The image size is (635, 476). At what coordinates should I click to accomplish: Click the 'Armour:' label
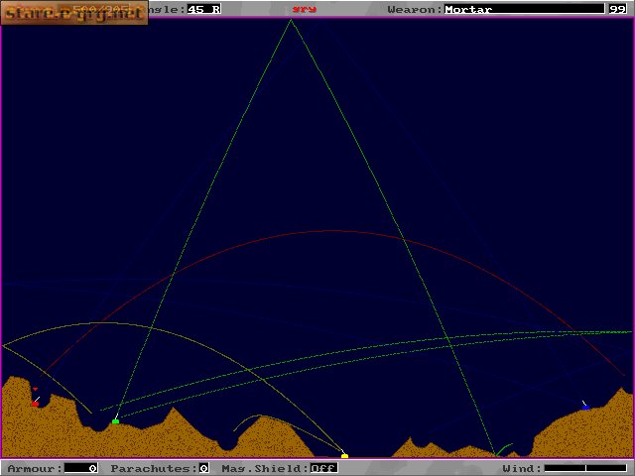[35, 468]
